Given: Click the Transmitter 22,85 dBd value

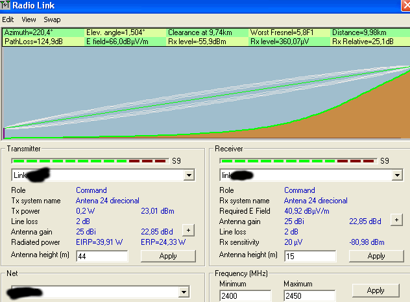Looking at the screenshot, I should tap(157, 232).
